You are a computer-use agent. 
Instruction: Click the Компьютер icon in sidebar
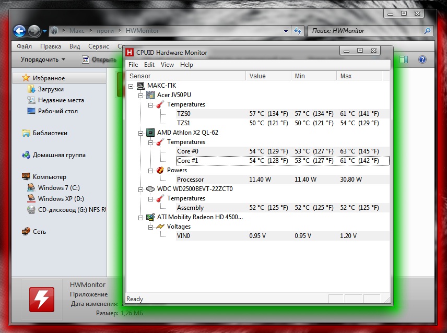(x=26, y=176)
